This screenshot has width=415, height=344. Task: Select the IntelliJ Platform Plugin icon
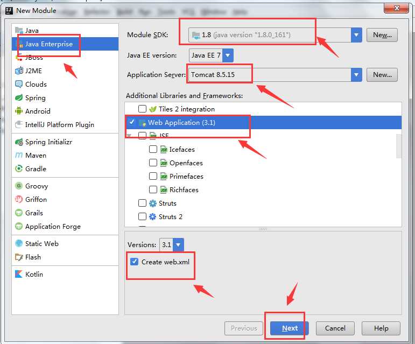click(x=19, y=124)
